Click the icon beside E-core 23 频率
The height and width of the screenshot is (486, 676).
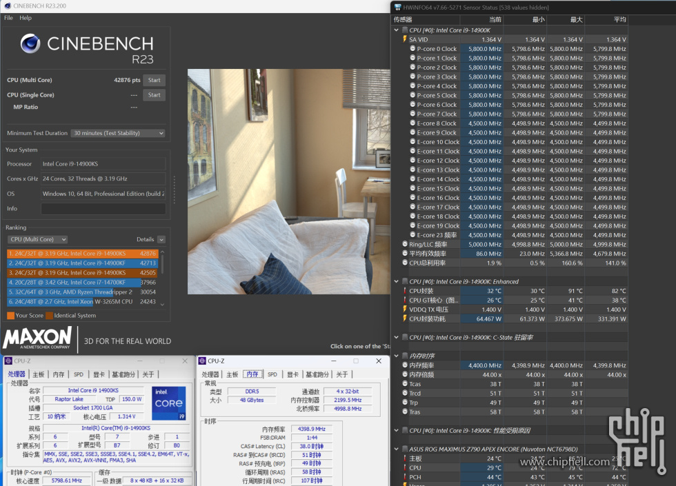click(412, 235)
